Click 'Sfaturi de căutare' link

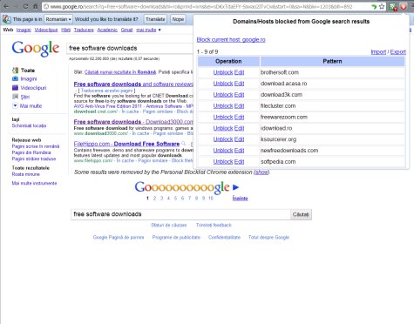(x=169, y=225)
